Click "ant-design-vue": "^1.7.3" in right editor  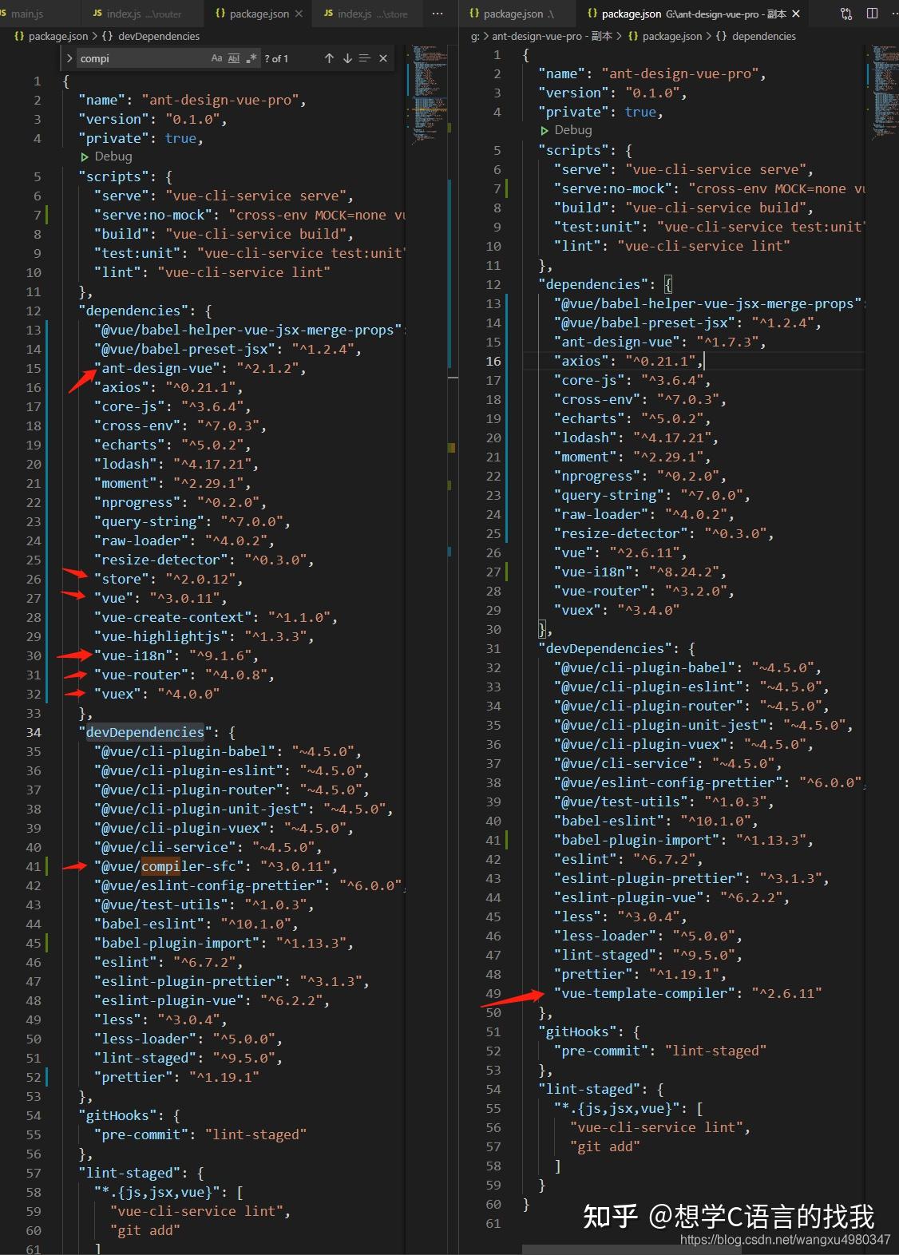[x=659, y=342]
